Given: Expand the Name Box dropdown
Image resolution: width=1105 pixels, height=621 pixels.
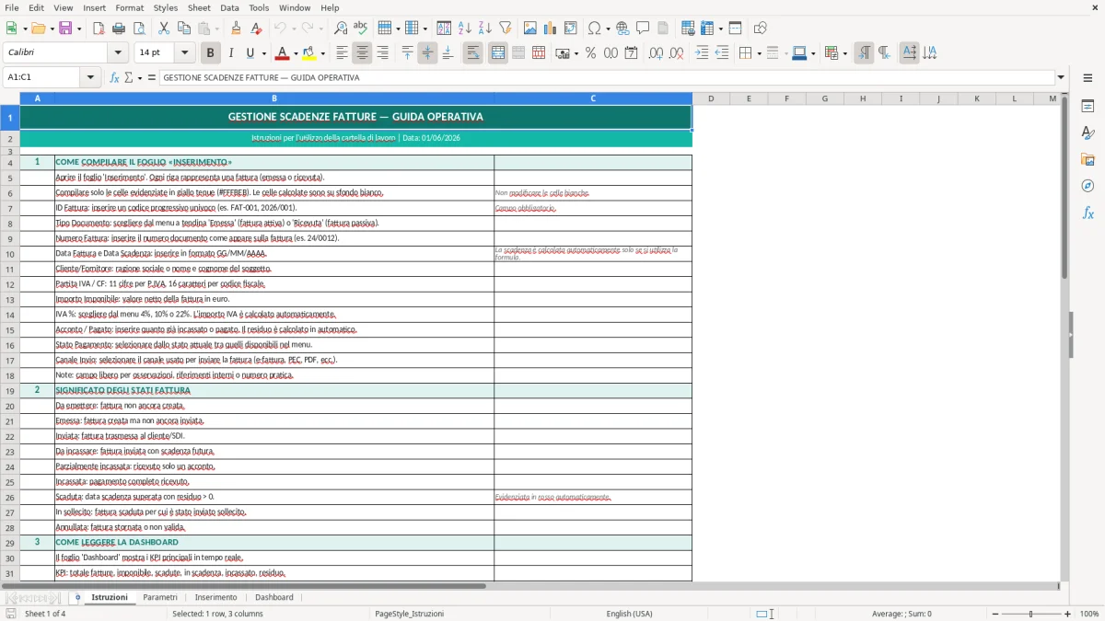Looking at the screenshot, I should point(90,77).
